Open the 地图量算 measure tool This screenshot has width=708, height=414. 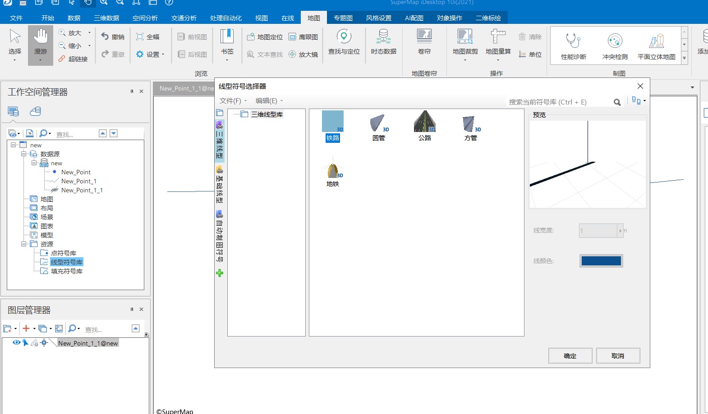(x=498, y=45)
